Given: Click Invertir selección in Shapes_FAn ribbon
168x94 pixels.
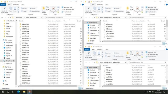Looking at the screenshot, I should (151, 57).
